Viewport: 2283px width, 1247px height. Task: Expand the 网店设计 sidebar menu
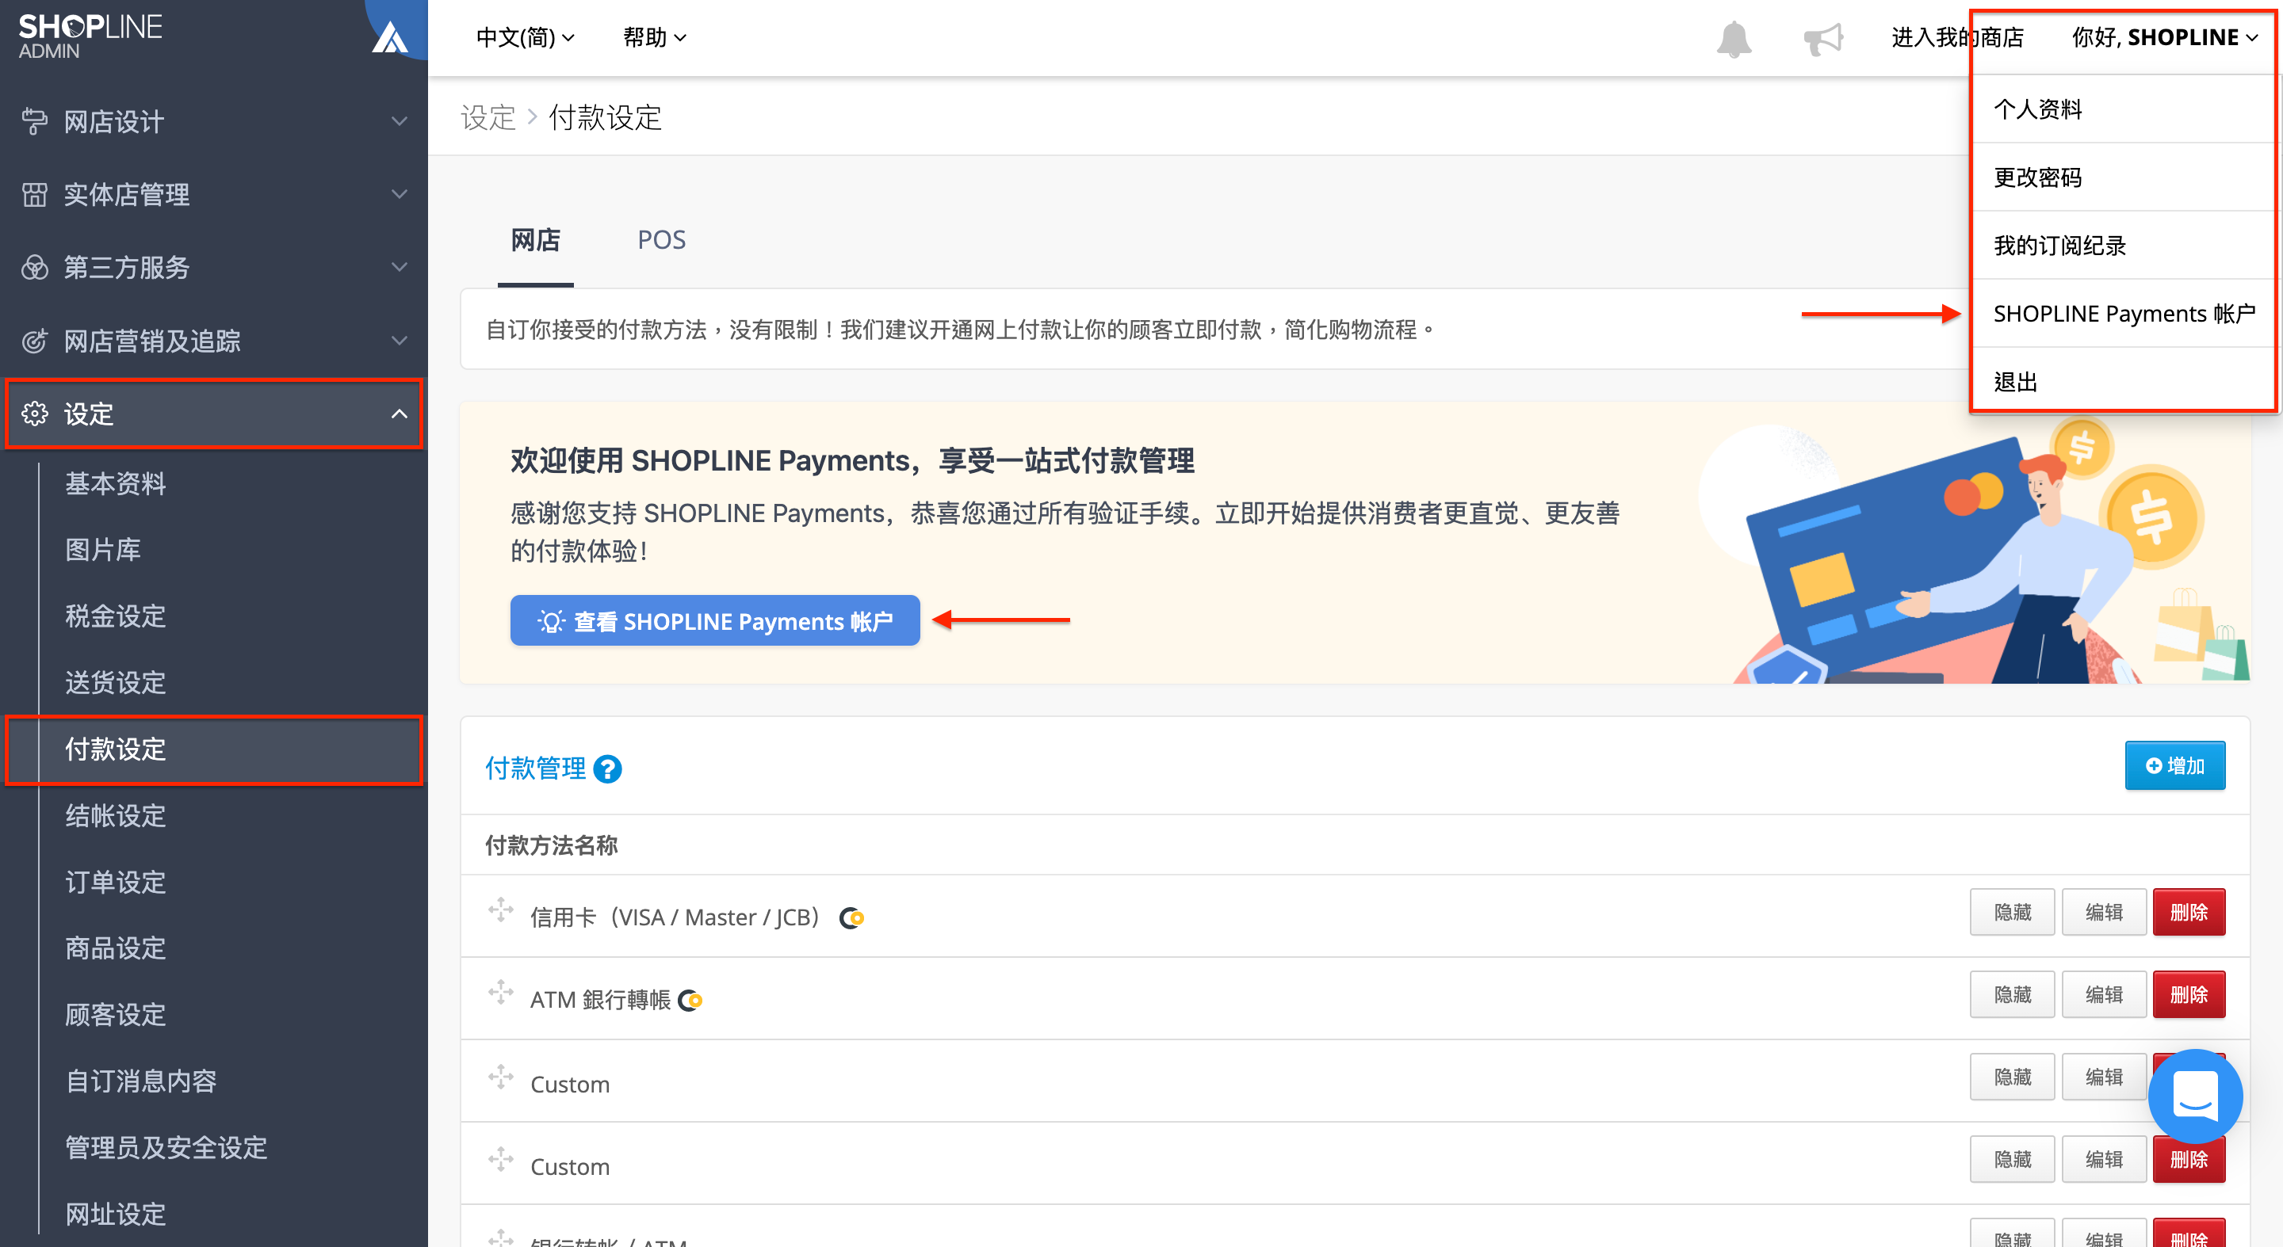coord(400,121)
